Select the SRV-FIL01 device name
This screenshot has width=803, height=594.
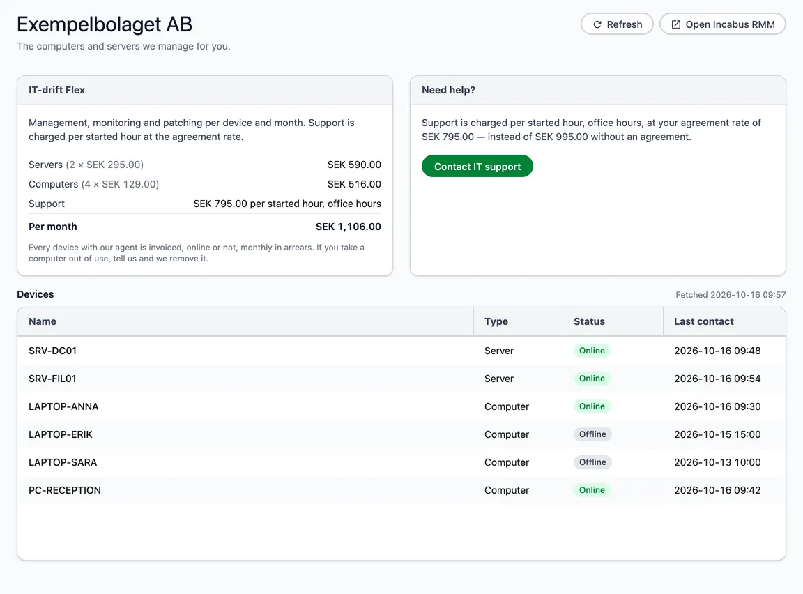[52, 379]
